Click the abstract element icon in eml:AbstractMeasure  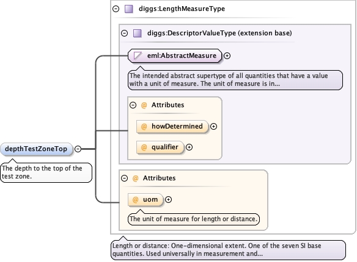pos(138,55)
